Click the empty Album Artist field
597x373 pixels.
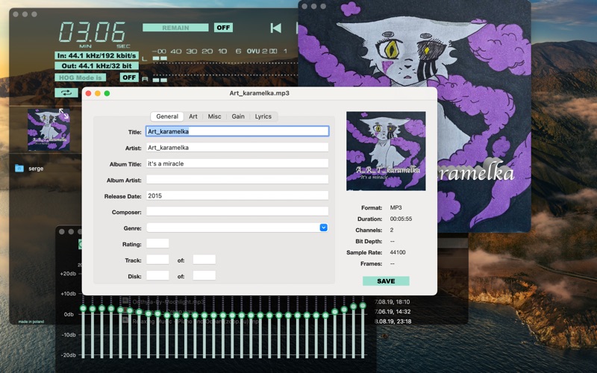point(237,179)
